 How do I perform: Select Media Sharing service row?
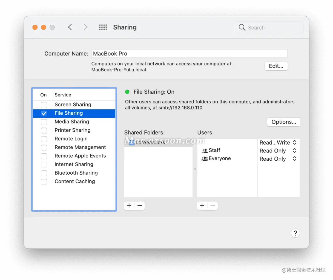(x=74, y=122)
